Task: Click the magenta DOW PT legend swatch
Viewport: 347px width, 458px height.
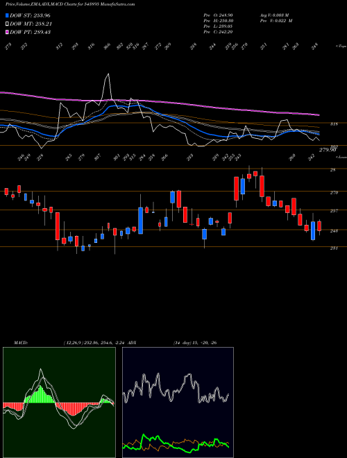Action: pyautogui.click(x=8, y=32)
